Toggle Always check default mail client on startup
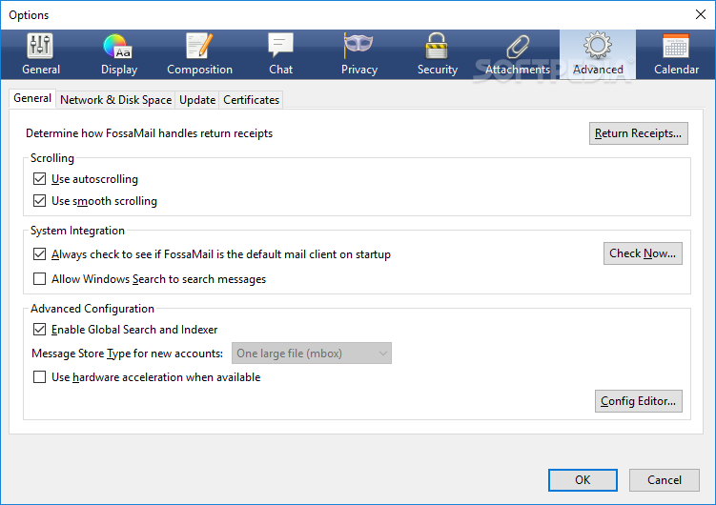Screen dimensions: 716x505 40,254
